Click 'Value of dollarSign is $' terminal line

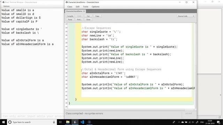click(x=21, y=18)
